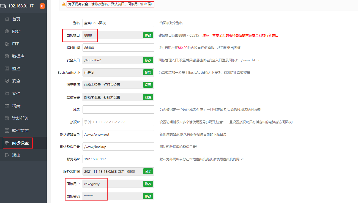Viewport: 358px width, 203px height.
Task: Click the calendar icon for 计划任务
Action: tap(7, 118)
